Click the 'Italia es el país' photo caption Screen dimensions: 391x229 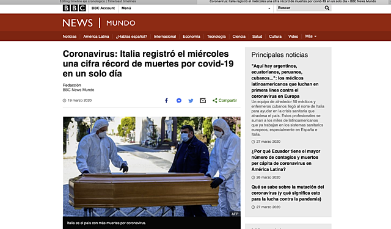pyautogui.click(x=106, y=223)
